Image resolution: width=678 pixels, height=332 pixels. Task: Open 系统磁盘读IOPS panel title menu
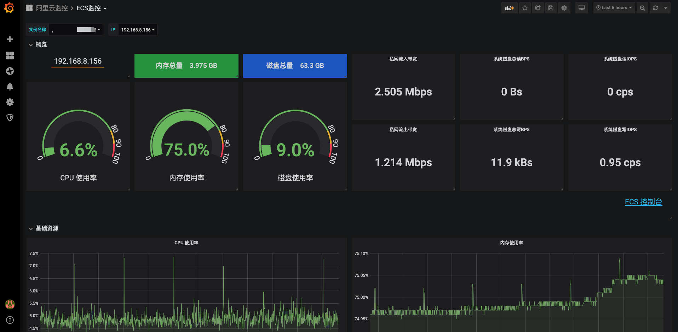tap(620, 59)
